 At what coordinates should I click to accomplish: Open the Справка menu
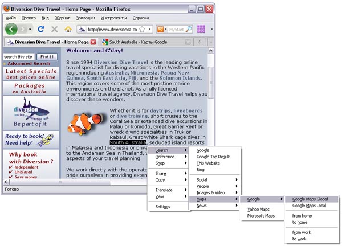click(141, 18)
